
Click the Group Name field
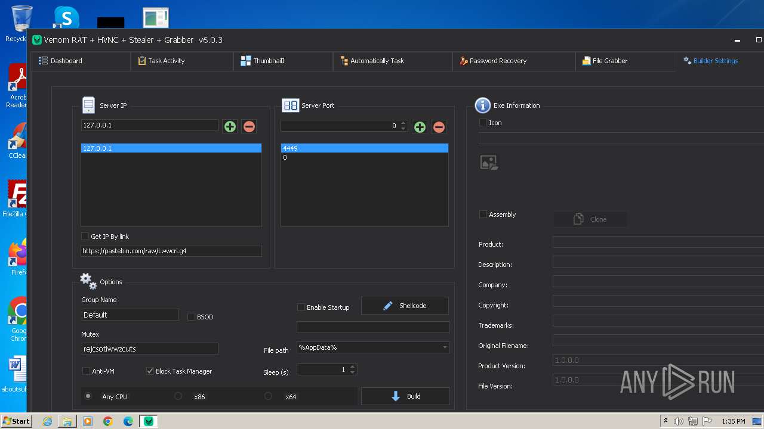tap(130, 315)
